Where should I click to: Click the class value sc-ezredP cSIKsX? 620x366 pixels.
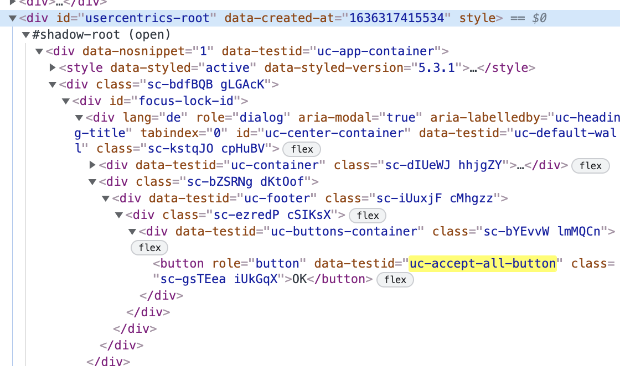click(272, 215)
